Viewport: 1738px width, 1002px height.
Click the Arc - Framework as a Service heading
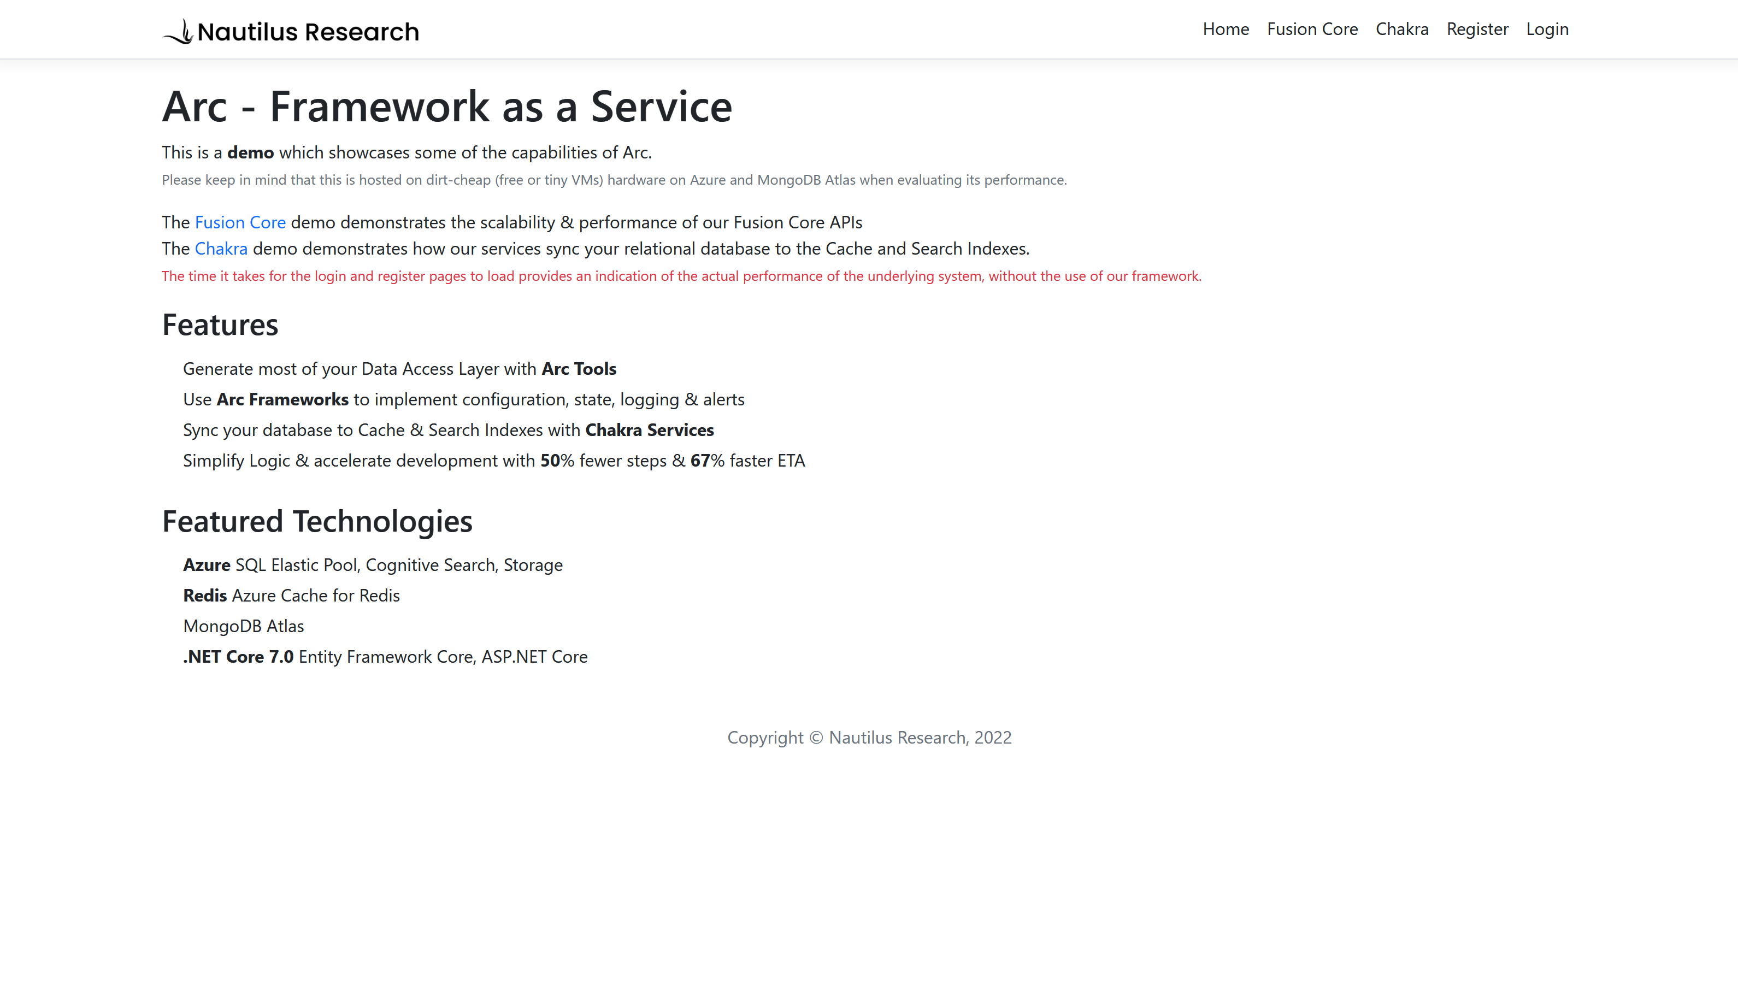(x=446, y=107)
